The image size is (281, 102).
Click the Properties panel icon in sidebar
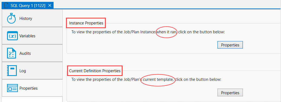pyautogui.click(x=12, y=88)
